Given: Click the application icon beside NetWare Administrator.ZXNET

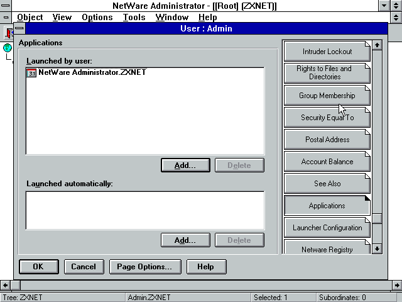Looking at the screenshot, I should click(31, 73).
